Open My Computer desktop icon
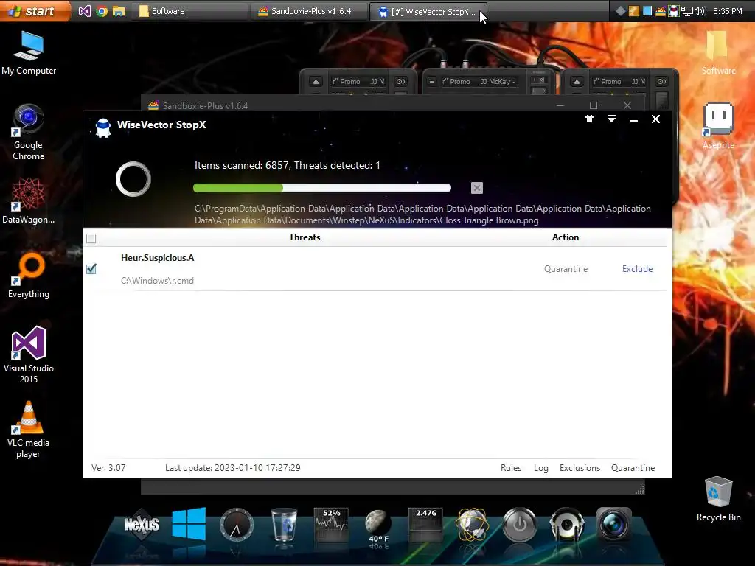The width and height of the screenshot is (755, 566). (29, 53)
